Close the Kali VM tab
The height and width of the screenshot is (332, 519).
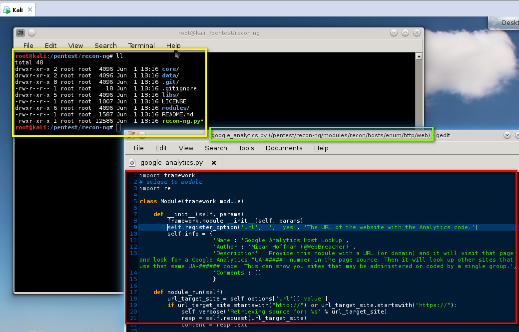30,9
